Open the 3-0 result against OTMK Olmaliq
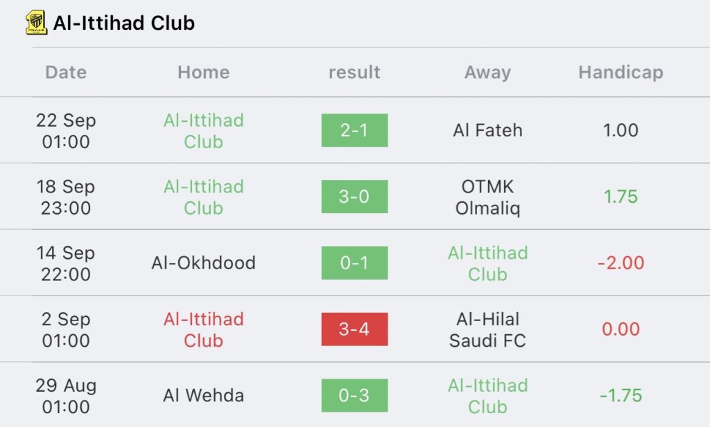The height and width of the screenshot is (427, 710). [x=354, y=197]
